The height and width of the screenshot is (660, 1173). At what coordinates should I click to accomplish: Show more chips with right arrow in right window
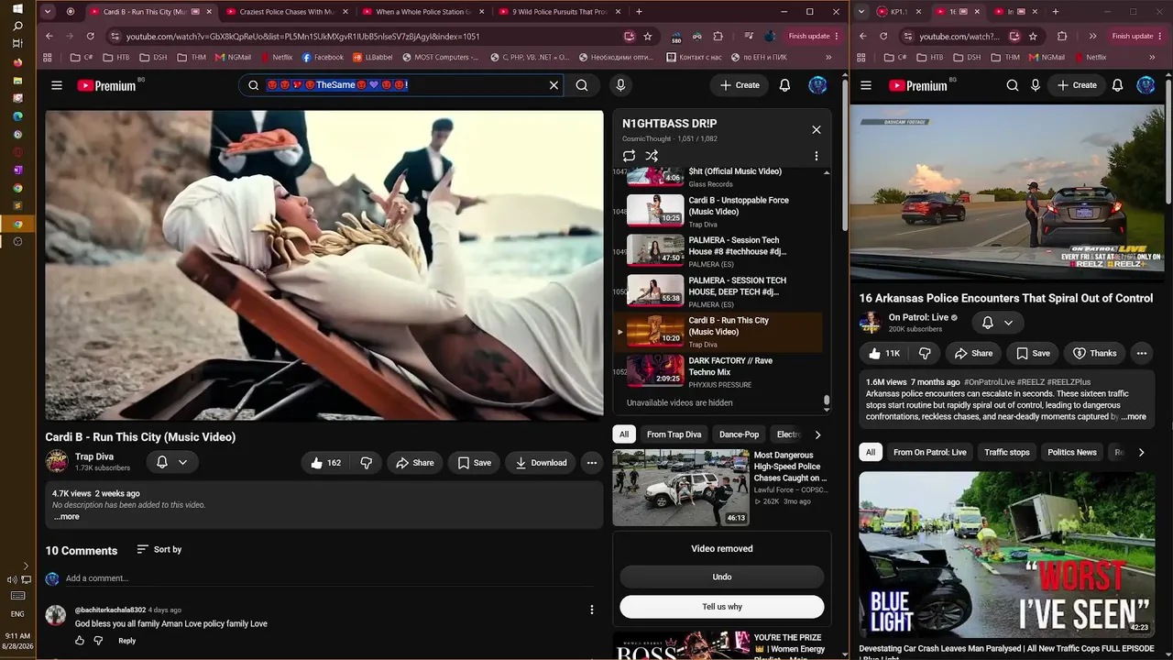[1141, 452]
